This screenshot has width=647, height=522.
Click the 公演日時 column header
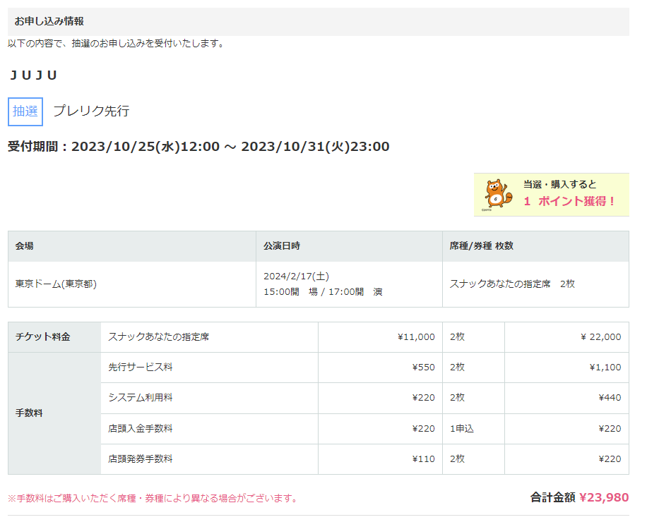[282, 246]
